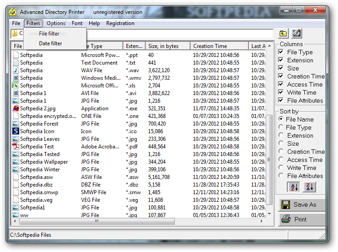Viewport: 338px width, 252px height.
Task: Sort by File Type radio option
Action: pyautogui.click(x=281, y=127)
